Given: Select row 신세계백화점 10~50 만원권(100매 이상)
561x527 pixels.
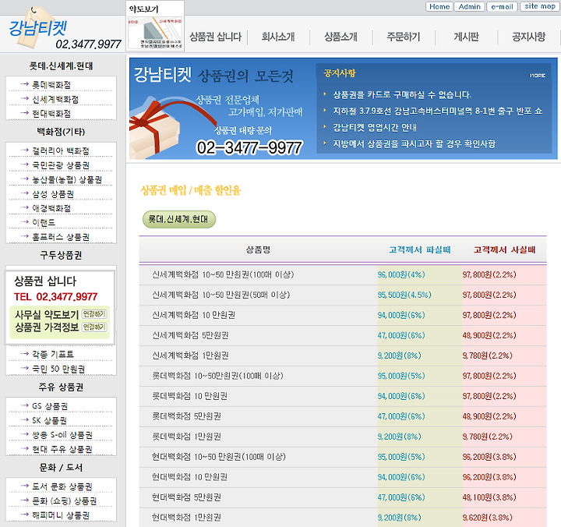Looking at the screenshot, I should 343,274.
